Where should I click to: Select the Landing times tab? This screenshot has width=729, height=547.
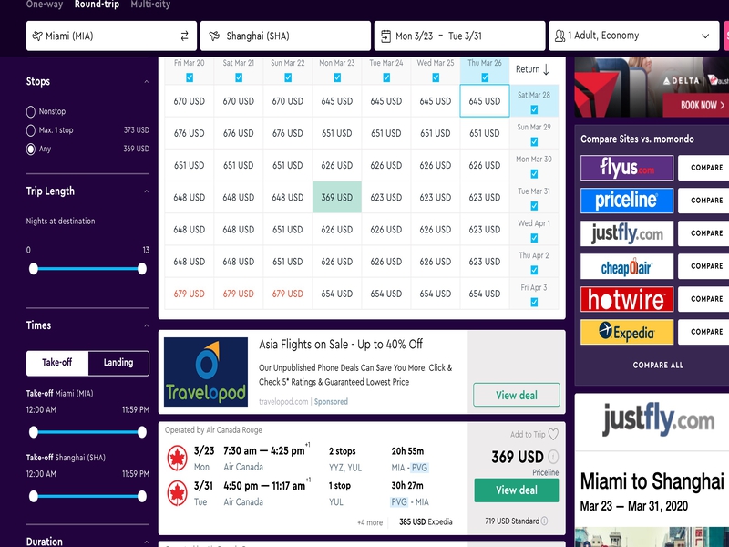click(x=118, y=363)
